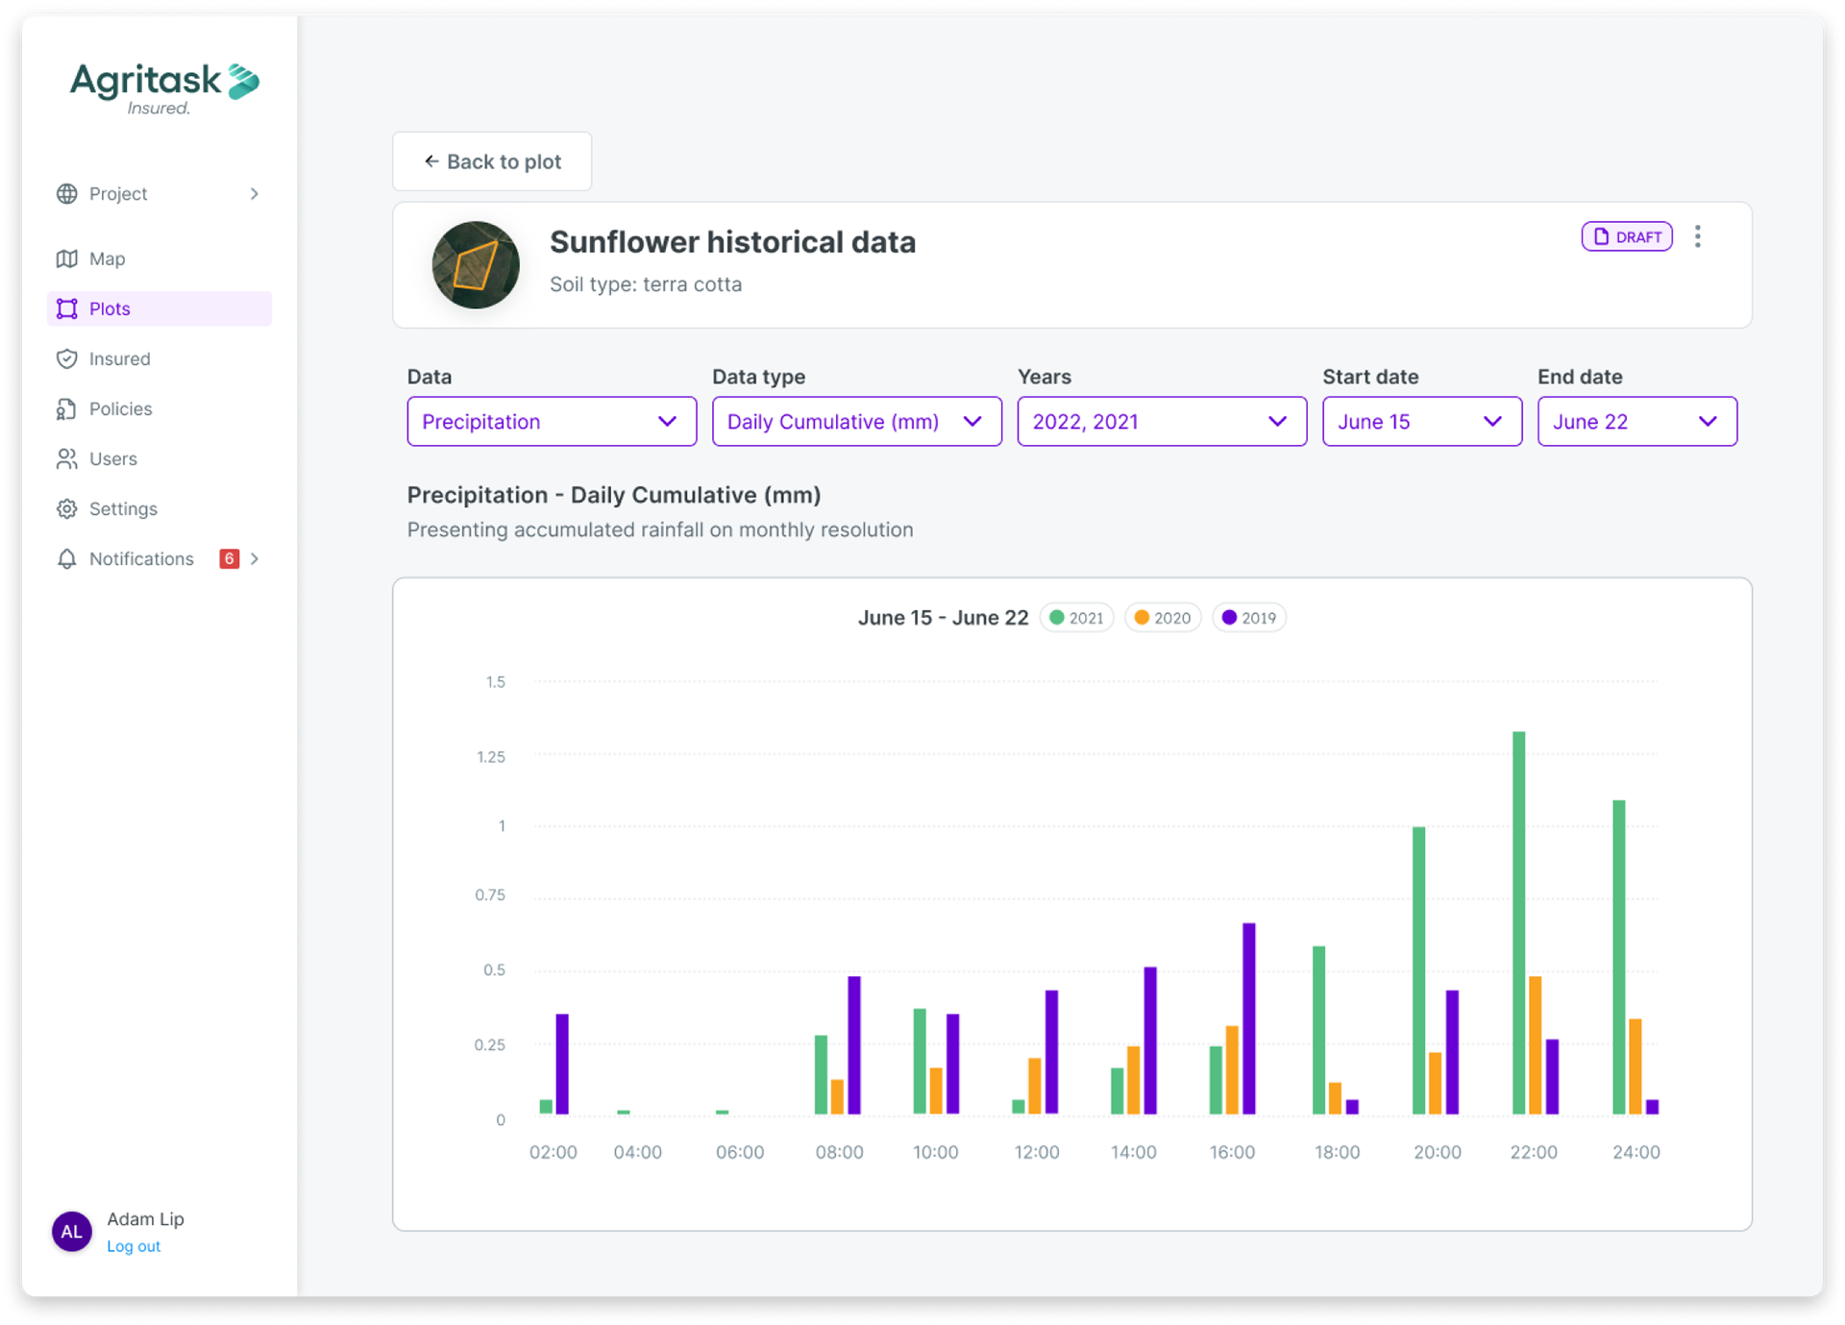Expand the Years dropdown

coord(1161,421)
